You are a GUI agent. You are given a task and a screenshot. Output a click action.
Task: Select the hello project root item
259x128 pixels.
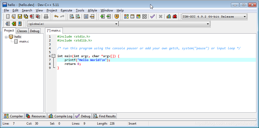pos(18,37)
